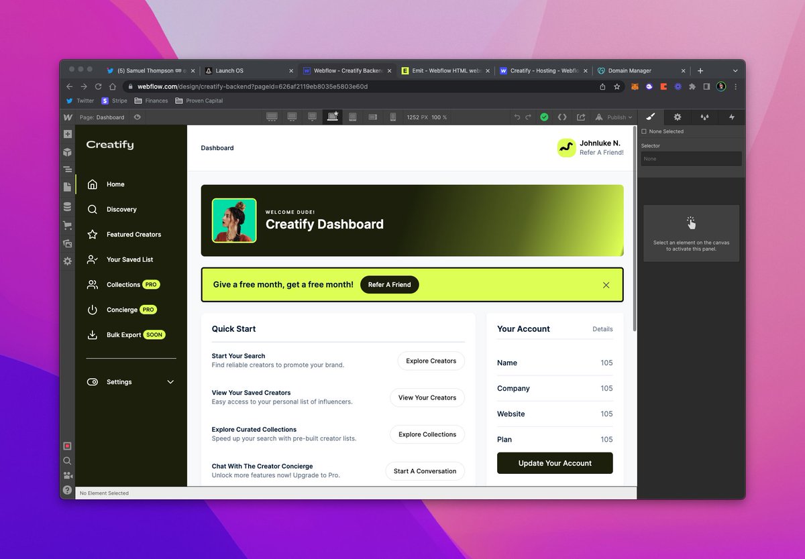This screenshot has height=559, width=805.
Task: Open Collections PRO sidebar item
Action: 123,284
